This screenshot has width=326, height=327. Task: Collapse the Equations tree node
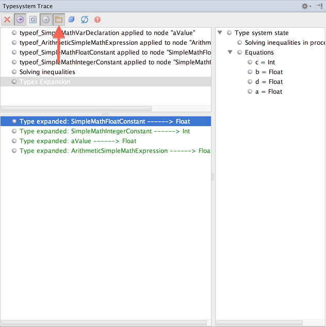230,53
